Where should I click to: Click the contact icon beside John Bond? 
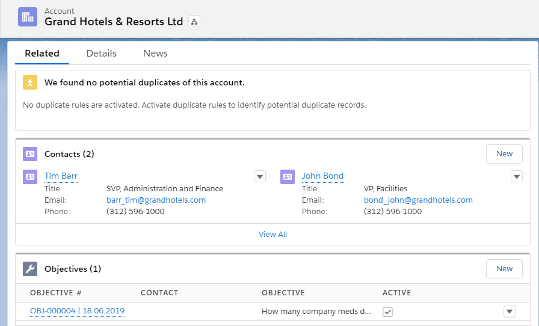click(288, 176)
